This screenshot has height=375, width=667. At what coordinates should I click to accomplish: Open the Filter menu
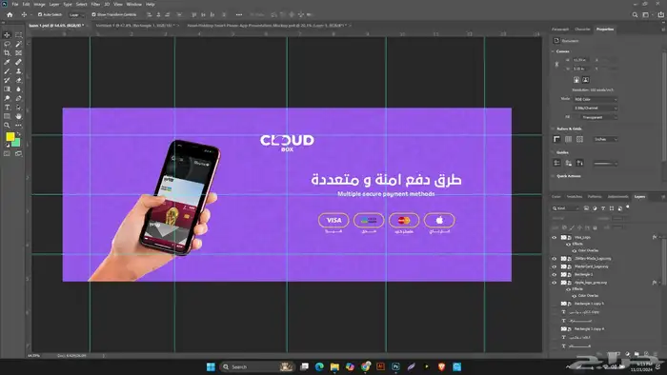(x=95, y=4)
